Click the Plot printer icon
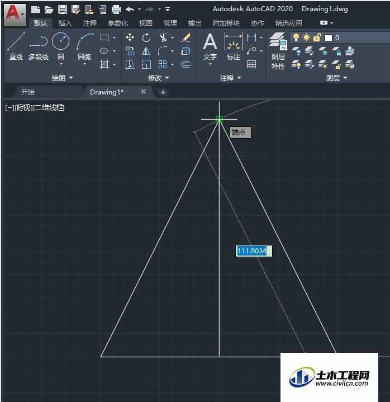Viewport: 390px width, 402px height. 116,10
